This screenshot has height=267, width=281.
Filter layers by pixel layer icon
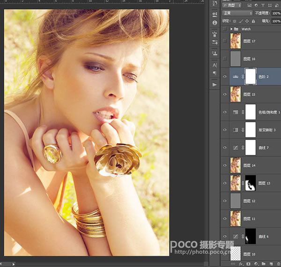(249, 5)
